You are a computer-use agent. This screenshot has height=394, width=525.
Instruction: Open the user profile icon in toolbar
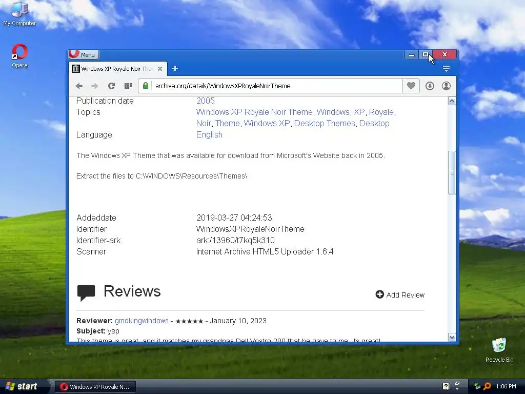click(x=447, y=86)
